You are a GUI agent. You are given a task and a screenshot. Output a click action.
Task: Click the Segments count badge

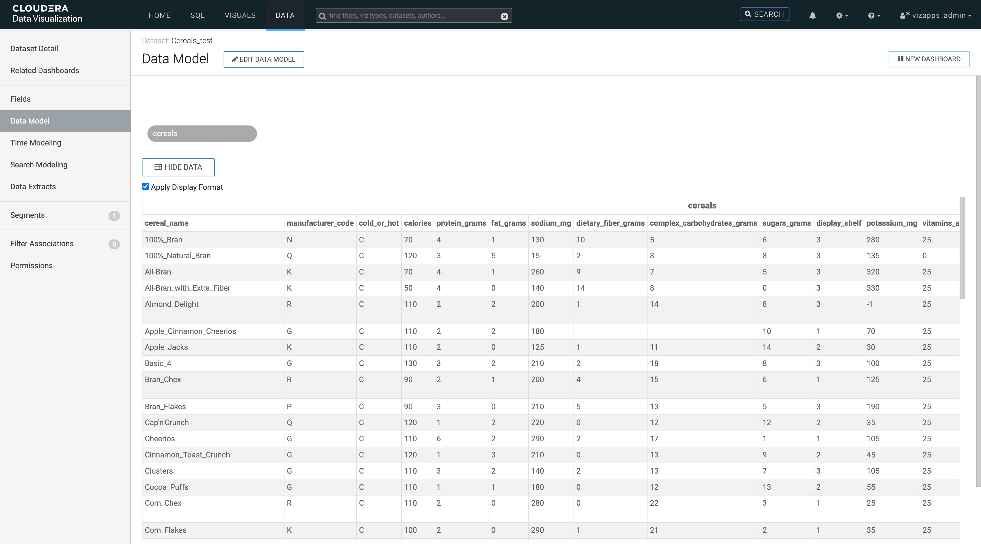(x=114, y=216)
